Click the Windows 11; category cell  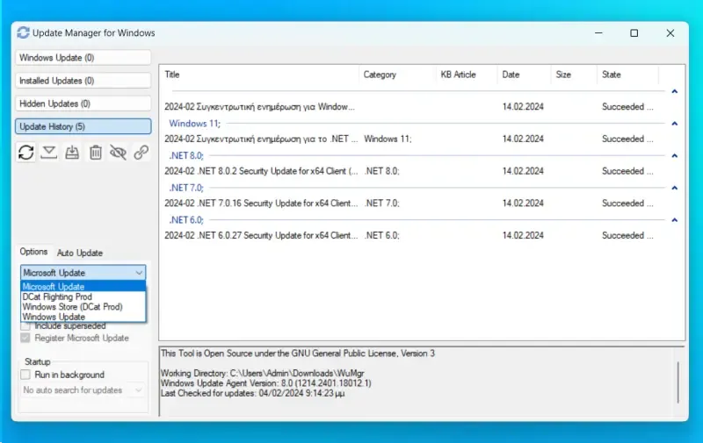(388, 139)
